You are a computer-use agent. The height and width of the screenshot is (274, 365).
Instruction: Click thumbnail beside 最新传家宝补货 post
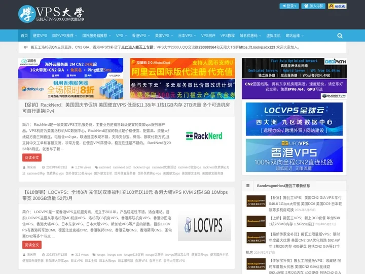256,237
